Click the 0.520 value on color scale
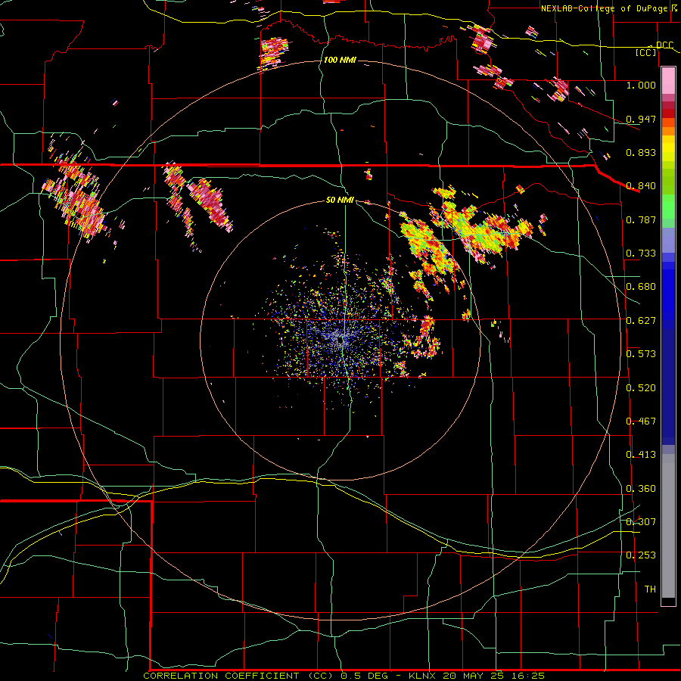681x681 pixels. click(x=641, y=388)
